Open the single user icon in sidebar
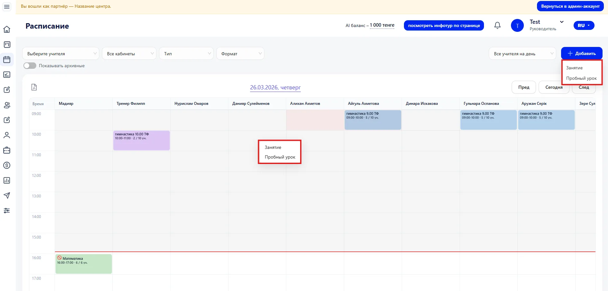This screenshot has width=608, height=291. (x=7, y=135)
